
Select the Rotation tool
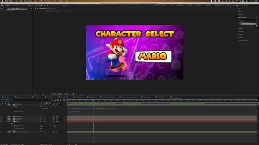22,6
